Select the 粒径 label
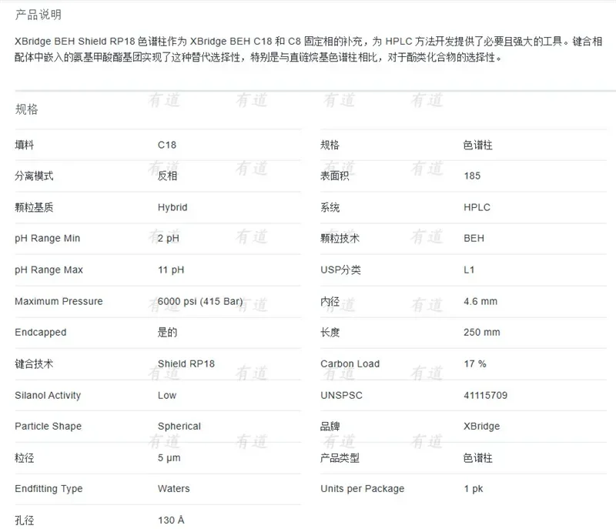The image size is (616, 529). 25,457
